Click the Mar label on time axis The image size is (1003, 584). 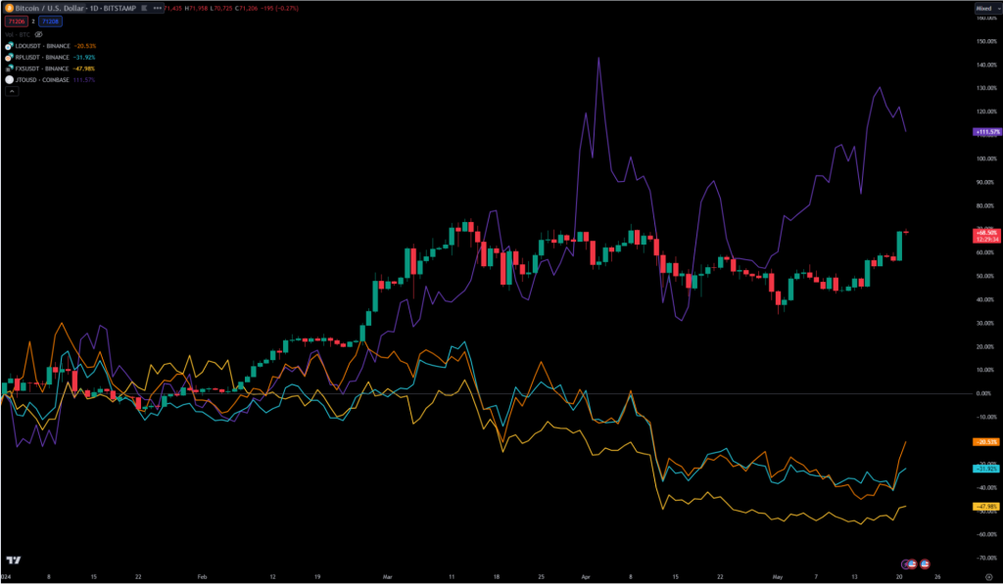click(388, 576)
